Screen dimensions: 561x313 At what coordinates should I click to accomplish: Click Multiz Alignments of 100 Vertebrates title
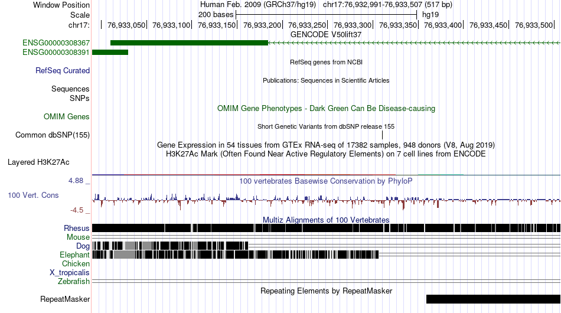coord(326,220)
